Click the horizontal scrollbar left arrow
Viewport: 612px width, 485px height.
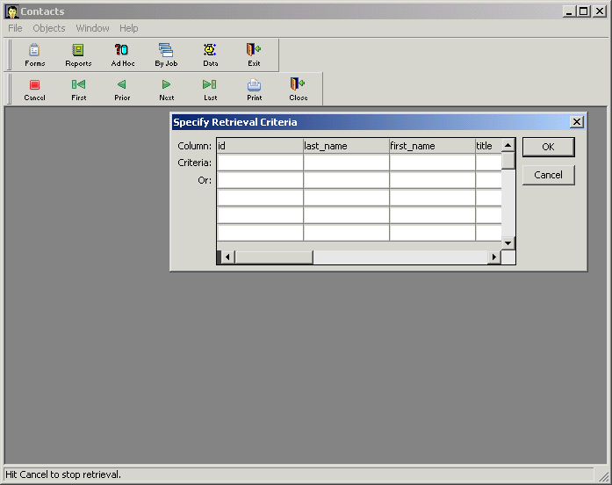228,257
